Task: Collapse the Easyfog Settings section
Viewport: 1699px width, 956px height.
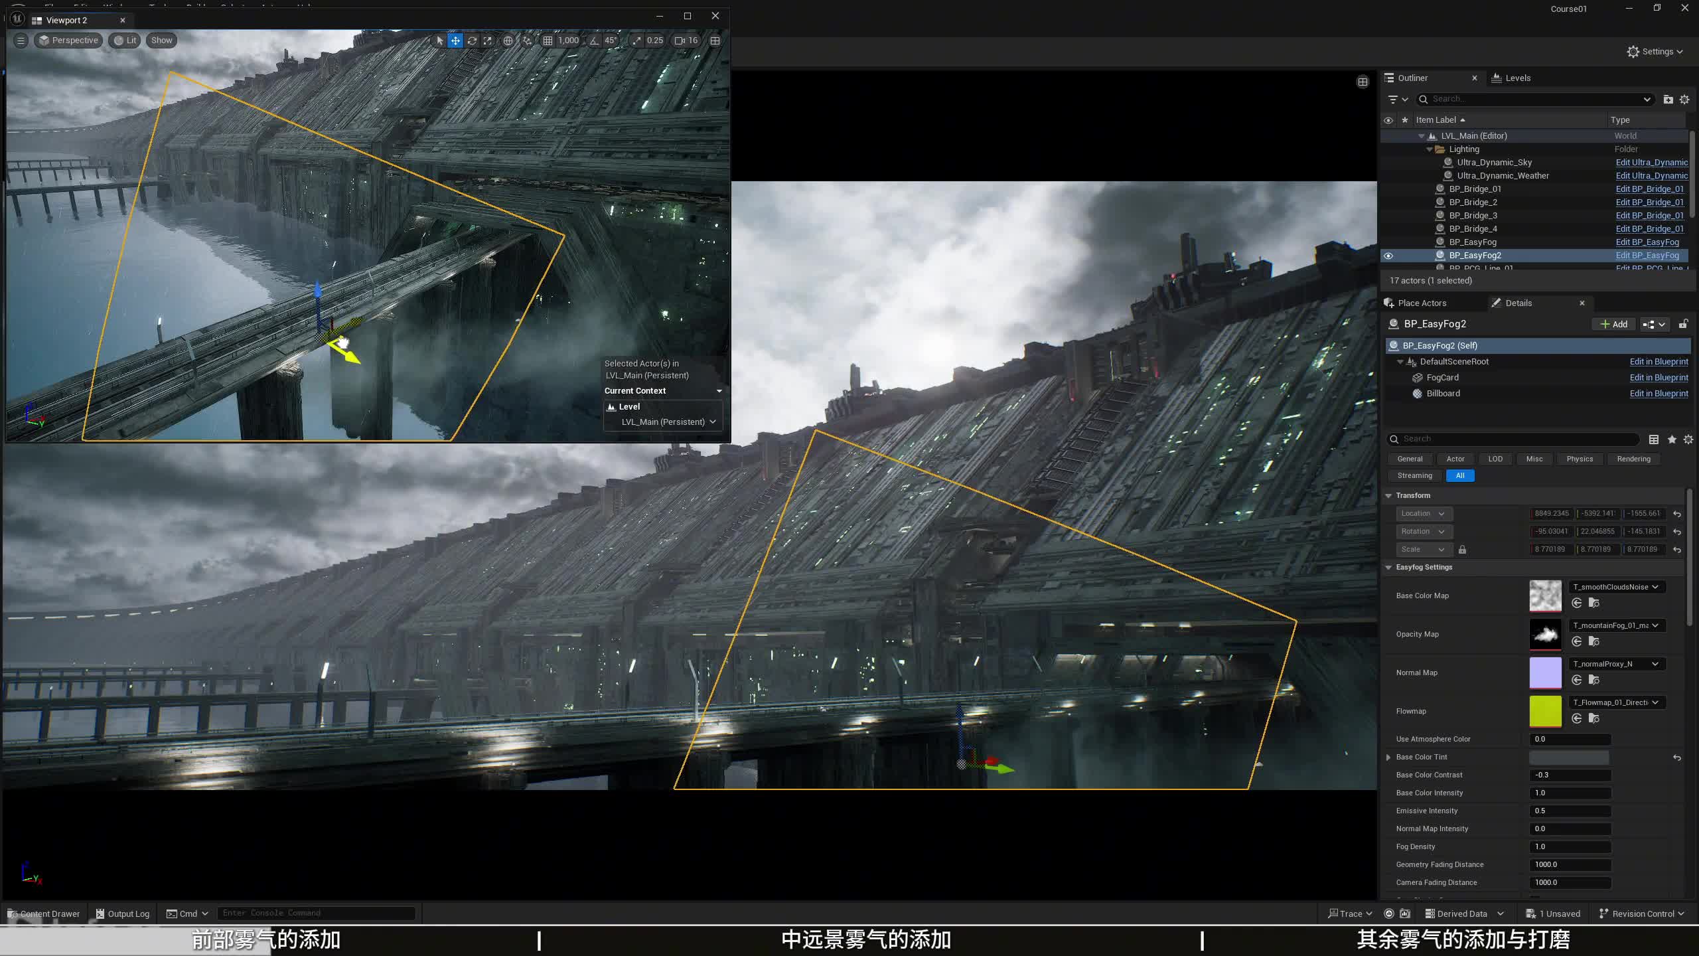Action: tap(1388, 568)
